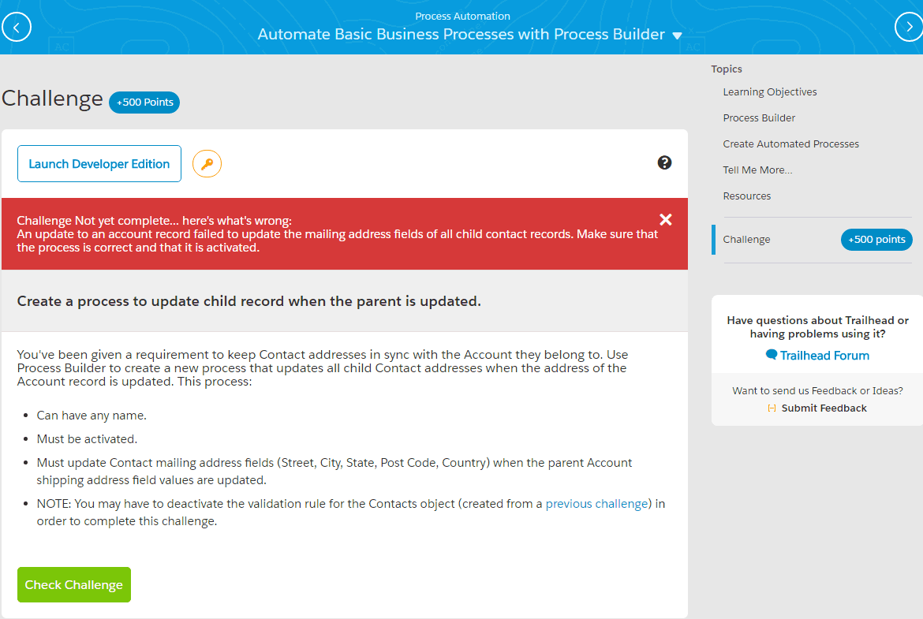Dismiss the red challenge error banner
This screenshot has width=923, height=619.
point(665,219)
